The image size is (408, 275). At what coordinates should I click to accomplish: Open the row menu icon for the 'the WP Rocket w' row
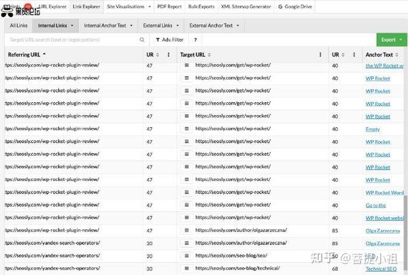(186, 65)
